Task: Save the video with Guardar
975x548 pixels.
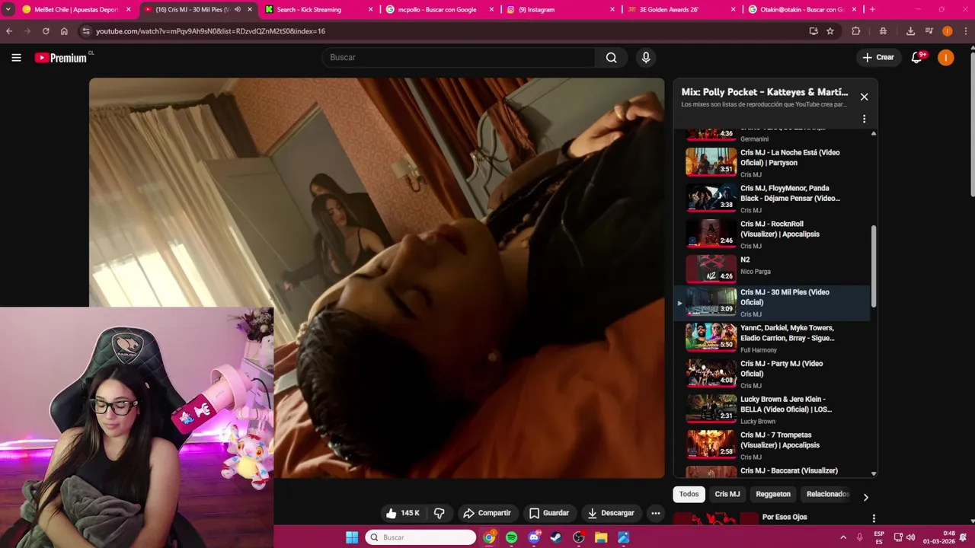Action: click(549, 513)
